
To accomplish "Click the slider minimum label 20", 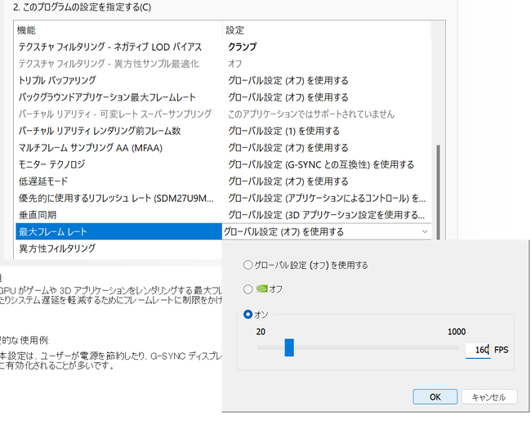I will [x=261, y=332].
